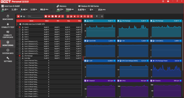
Task: Select the Core 3 row name
Action: point(26,34)
